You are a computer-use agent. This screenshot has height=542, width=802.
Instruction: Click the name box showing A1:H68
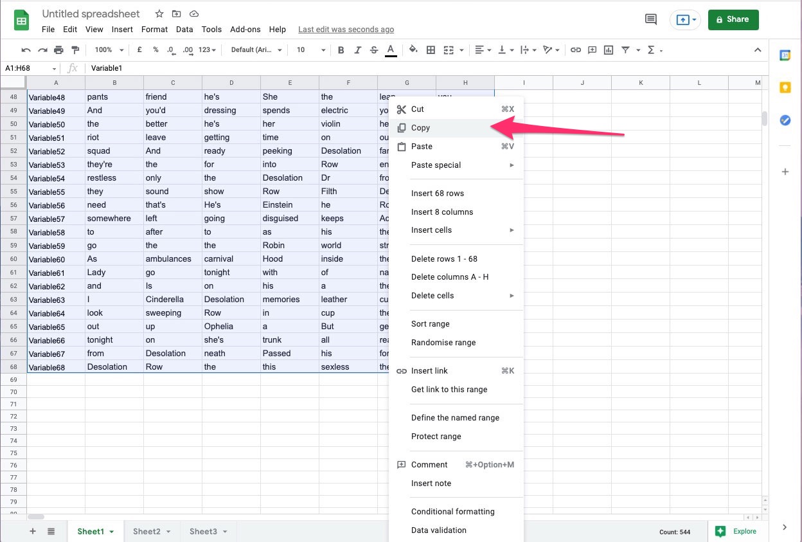point(30,68)
